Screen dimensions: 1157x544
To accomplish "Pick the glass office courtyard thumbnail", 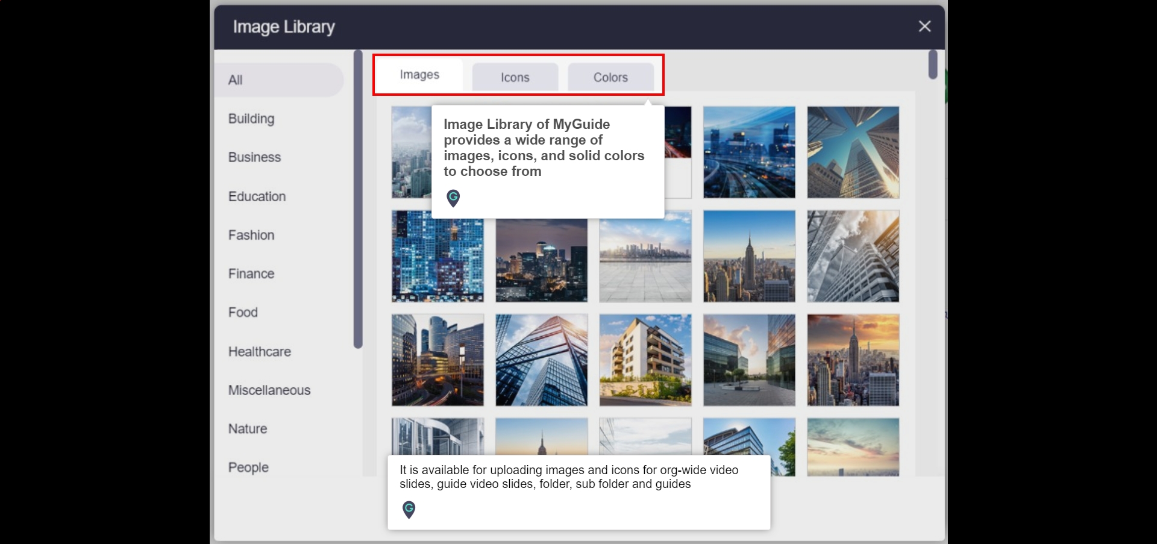I will (x=749, y=360).
